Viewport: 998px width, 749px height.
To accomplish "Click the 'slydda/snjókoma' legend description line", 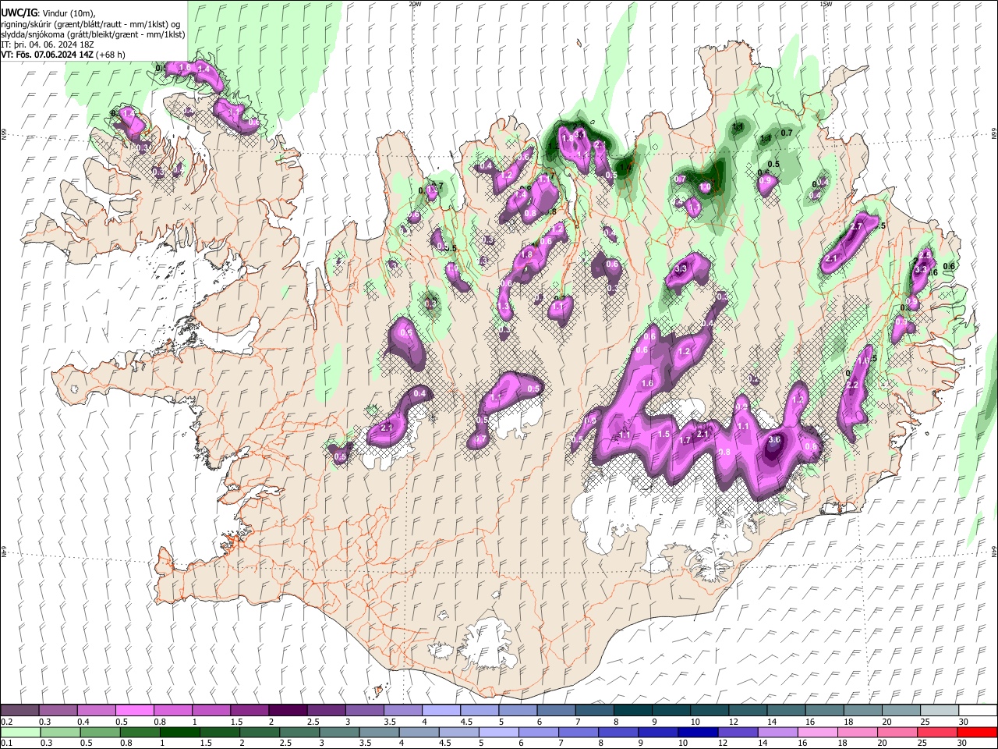I will coord(93,34).
